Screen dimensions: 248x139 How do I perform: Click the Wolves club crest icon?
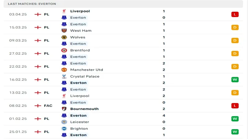pyautogui.click(x=64, y=37)
